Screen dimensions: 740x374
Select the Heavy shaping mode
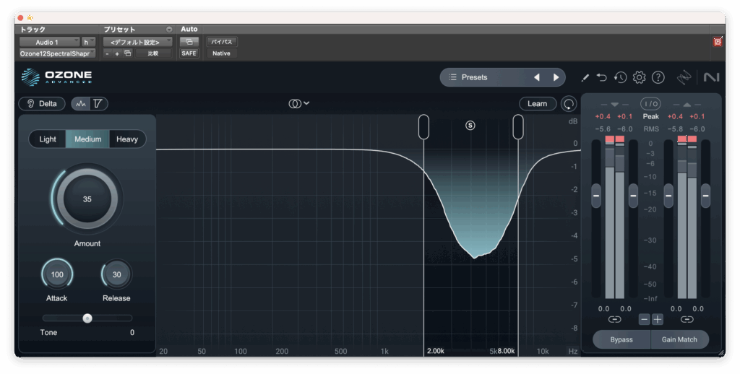tap(127, 139)
